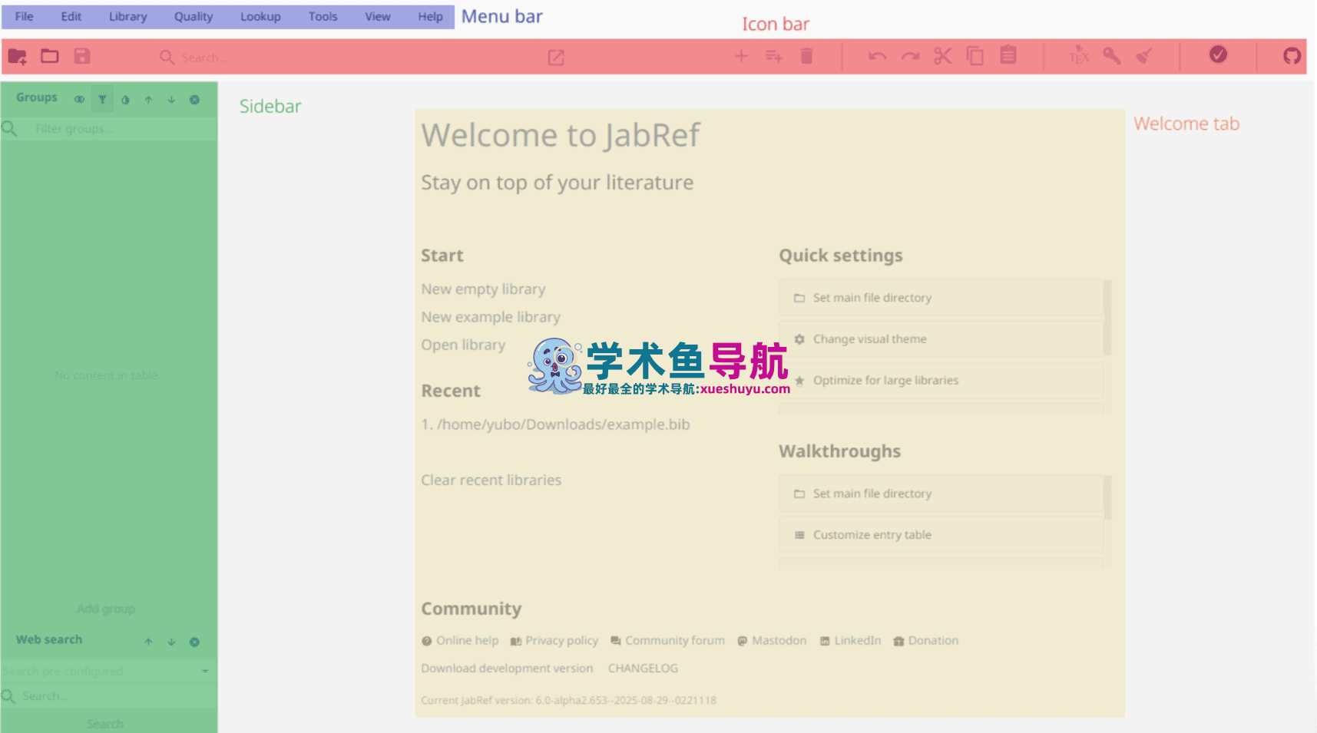Toggle the groups filter funnel button
The height and width of the screenshot is (733, 1317).
click(x=102, y=100)
